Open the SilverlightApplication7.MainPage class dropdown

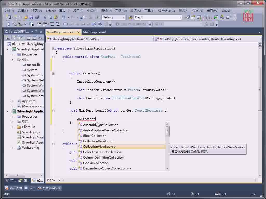pos(152,39)
